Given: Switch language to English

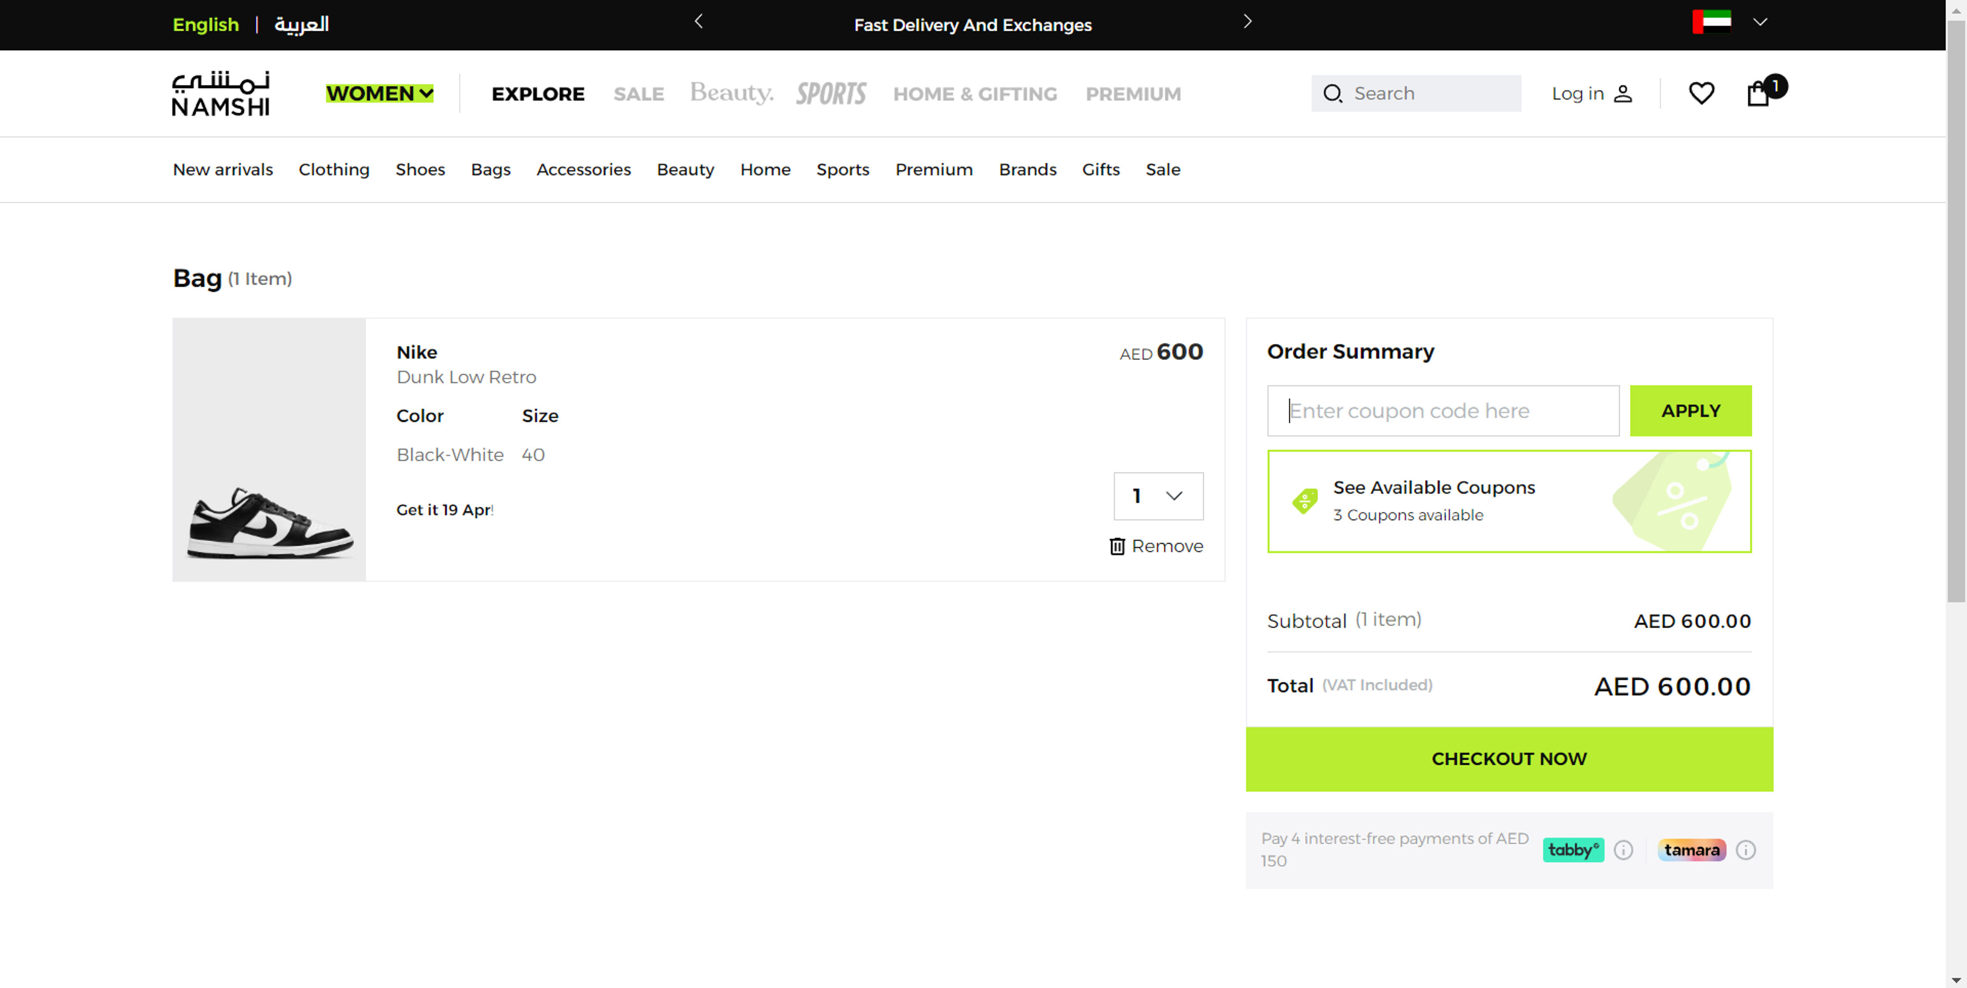Looking at the screenshot, I should click(x=205, y=25).
